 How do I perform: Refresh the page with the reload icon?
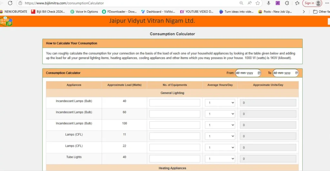pos(10,3)
